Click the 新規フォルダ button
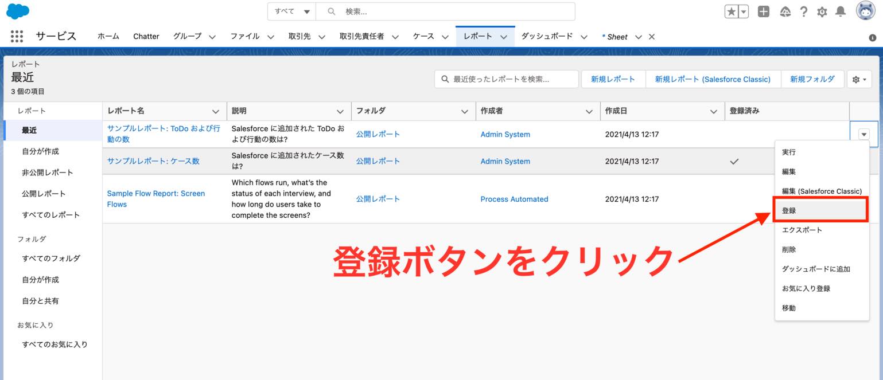This screenshot has width=883, height=380. pyautogui.click(x=812, y=79)
